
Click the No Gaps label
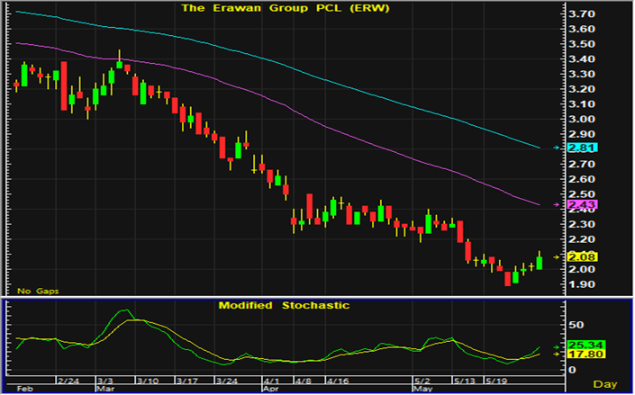point(38,291)
